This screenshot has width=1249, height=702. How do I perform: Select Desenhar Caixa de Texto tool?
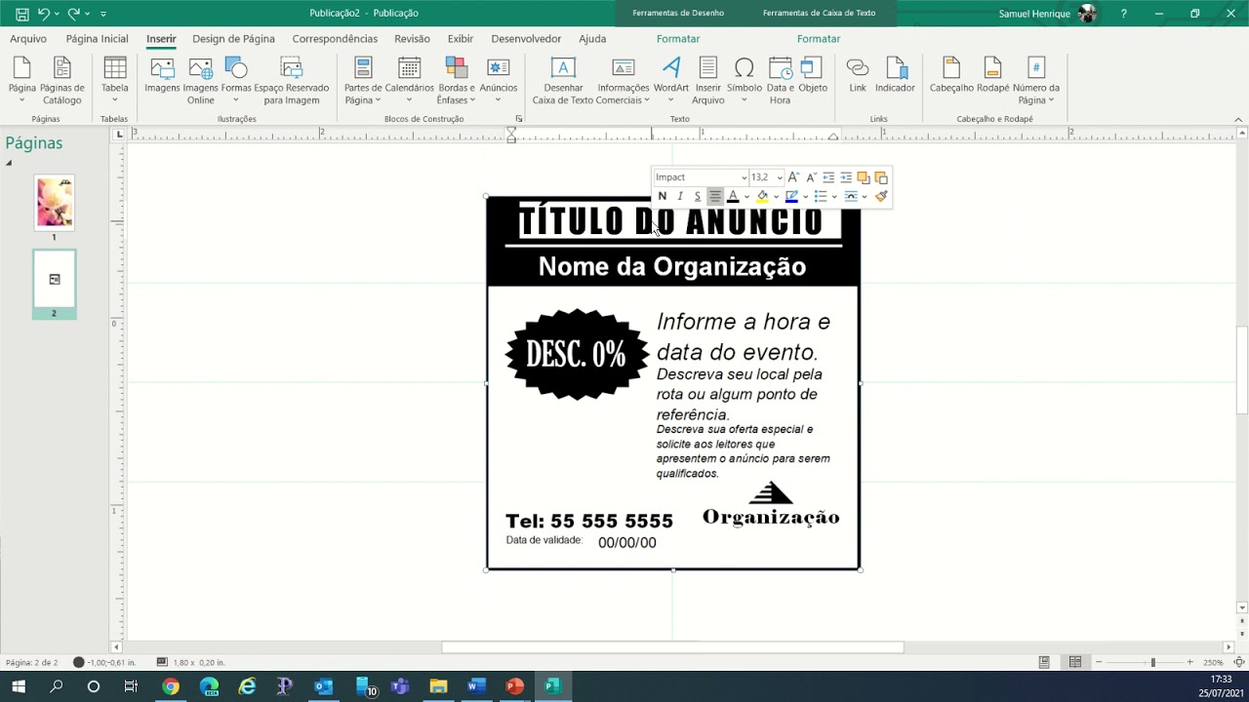(562, 80)
